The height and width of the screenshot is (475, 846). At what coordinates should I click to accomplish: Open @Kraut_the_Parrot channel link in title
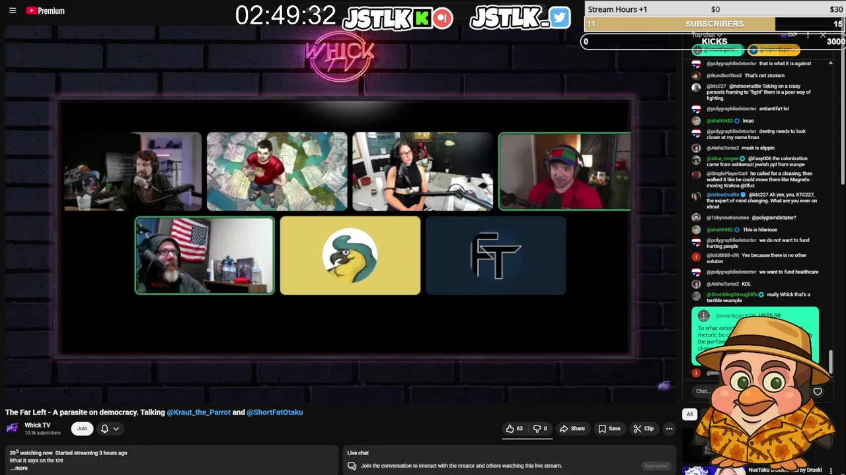click(198, 412)
